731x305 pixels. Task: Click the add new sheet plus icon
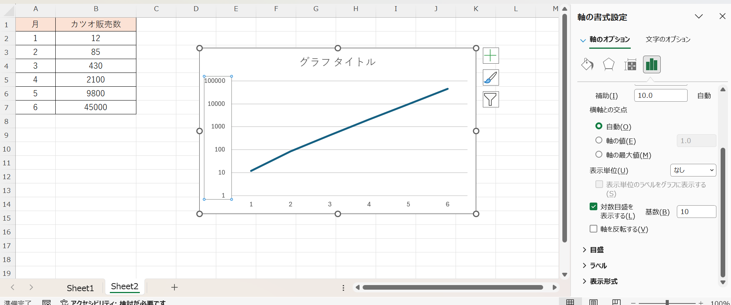tap(174, 287)
